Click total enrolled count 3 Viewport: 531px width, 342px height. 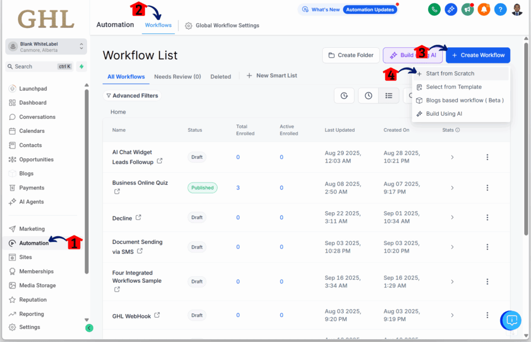tap(237, 188)
